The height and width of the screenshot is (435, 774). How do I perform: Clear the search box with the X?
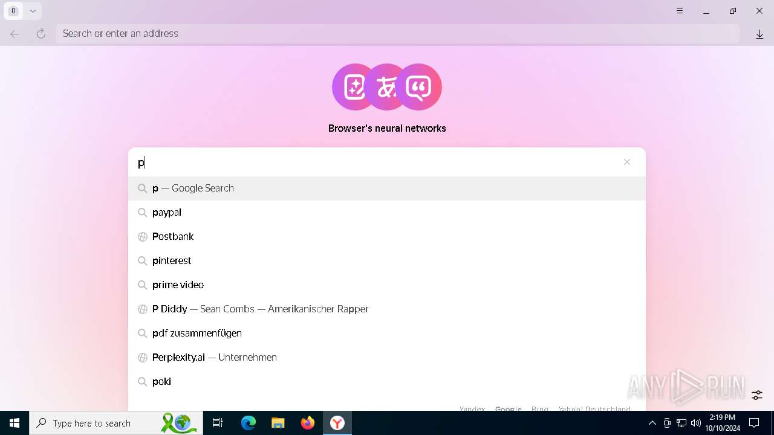coord(627,162)
